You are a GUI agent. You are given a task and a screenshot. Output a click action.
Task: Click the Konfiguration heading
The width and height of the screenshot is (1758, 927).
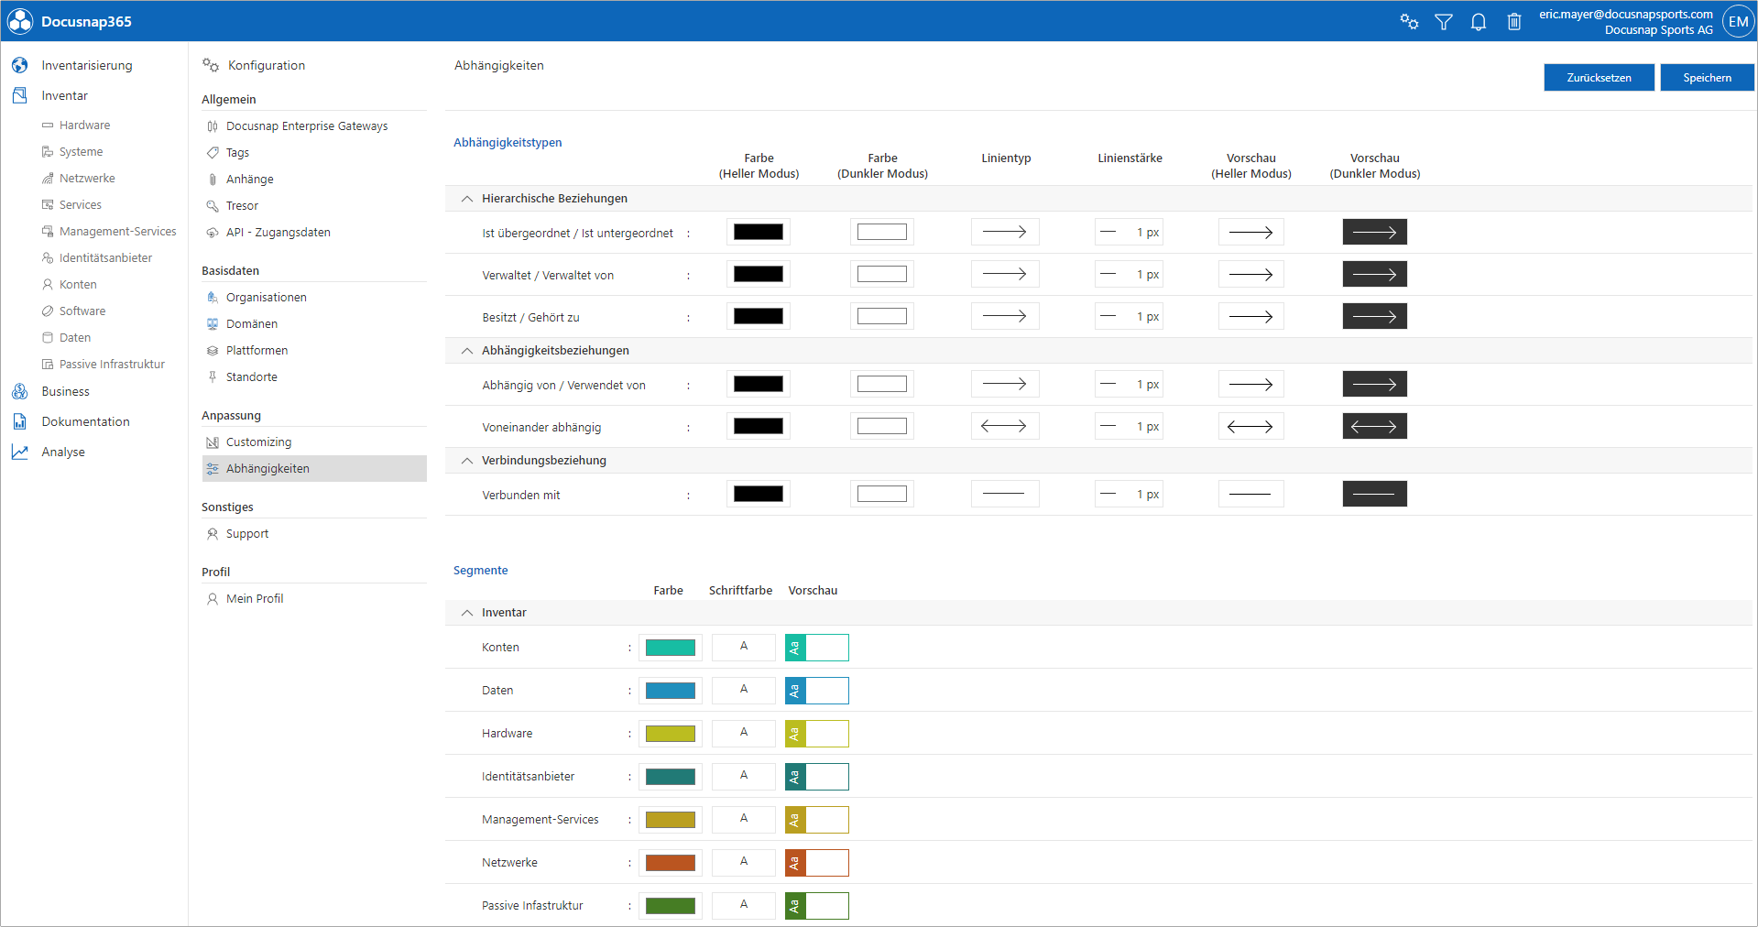coord(267,65)
